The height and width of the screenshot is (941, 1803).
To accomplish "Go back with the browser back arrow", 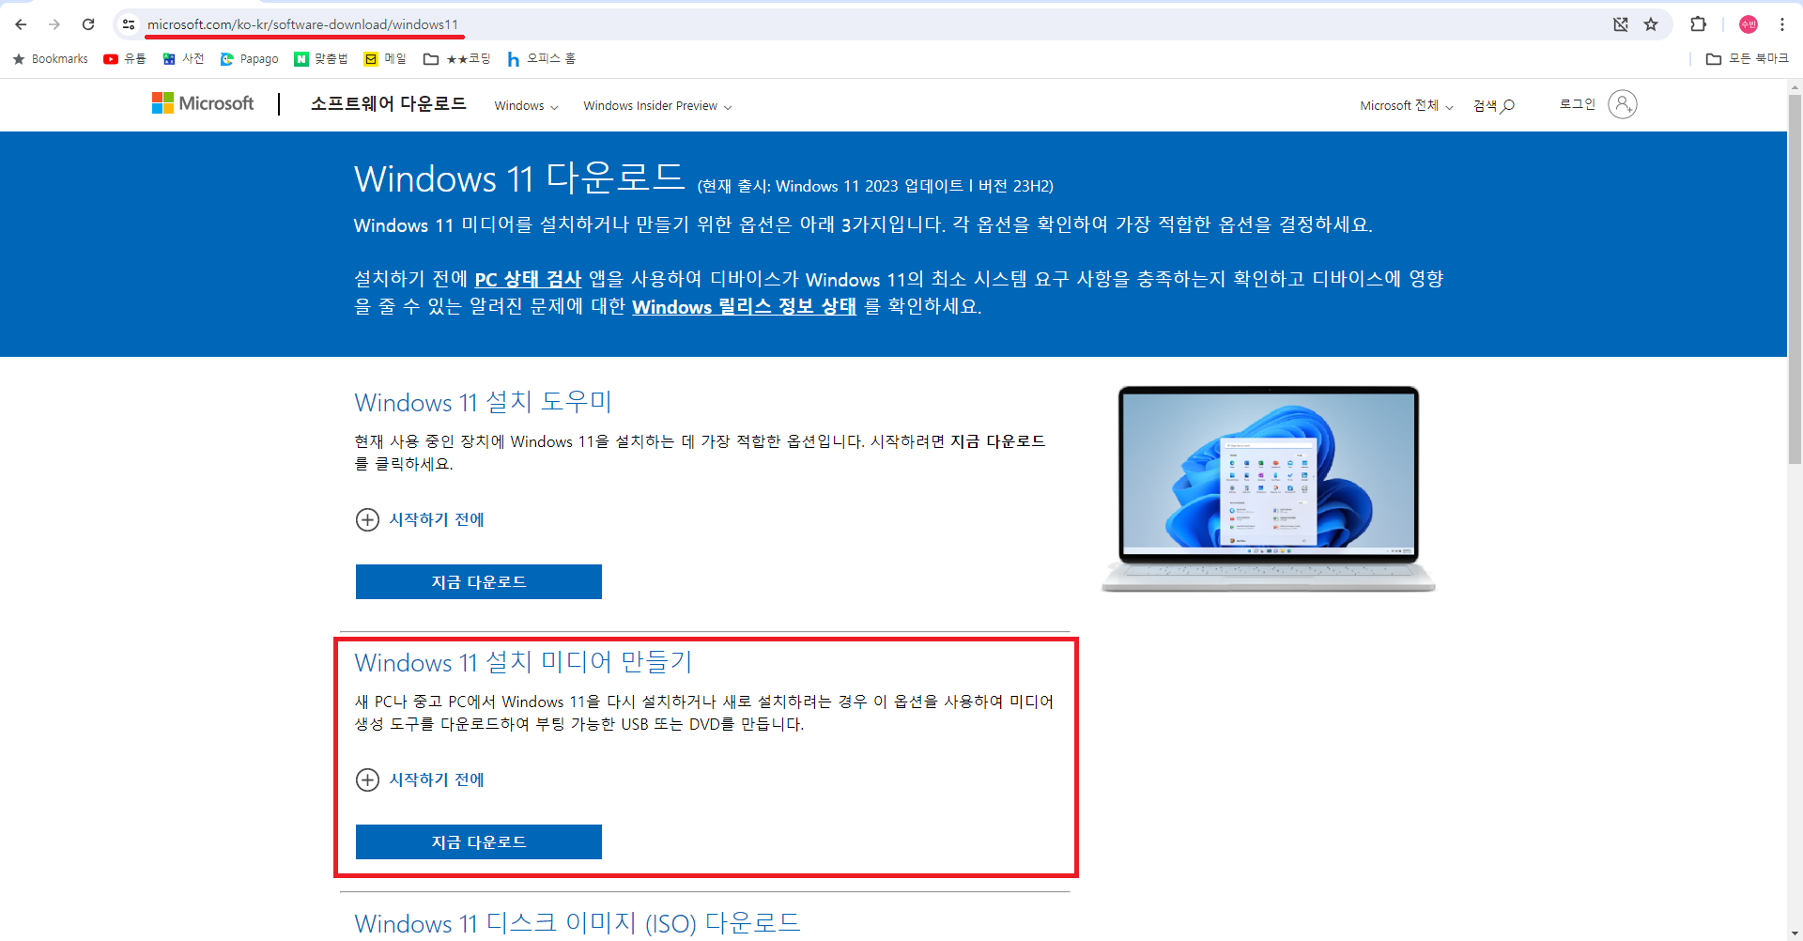I will [21, 24].
